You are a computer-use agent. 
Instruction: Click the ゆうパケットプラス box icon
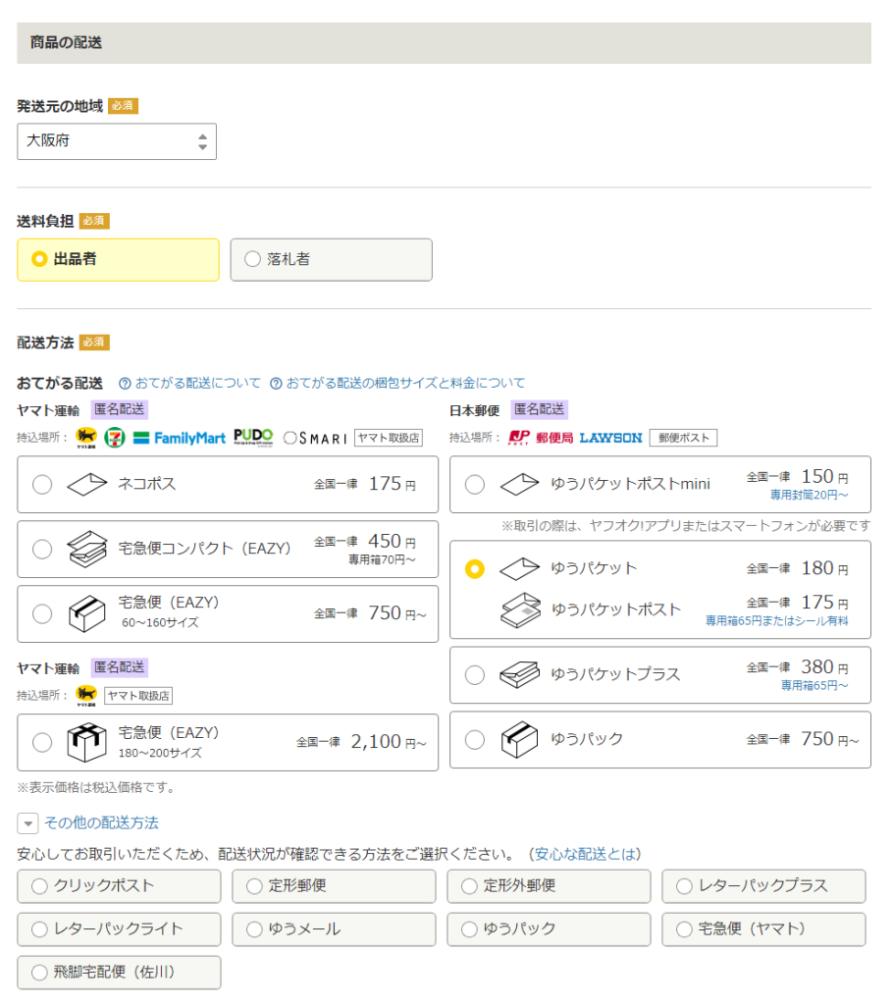520,675
